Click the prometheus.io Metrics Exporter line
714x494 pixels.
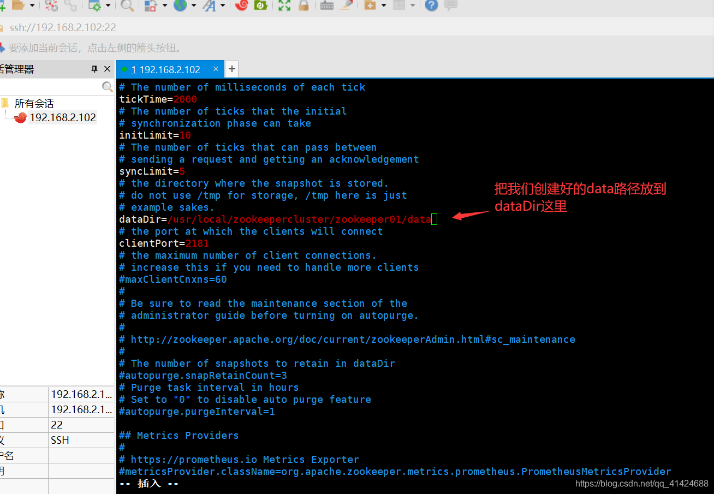(239, 460)
